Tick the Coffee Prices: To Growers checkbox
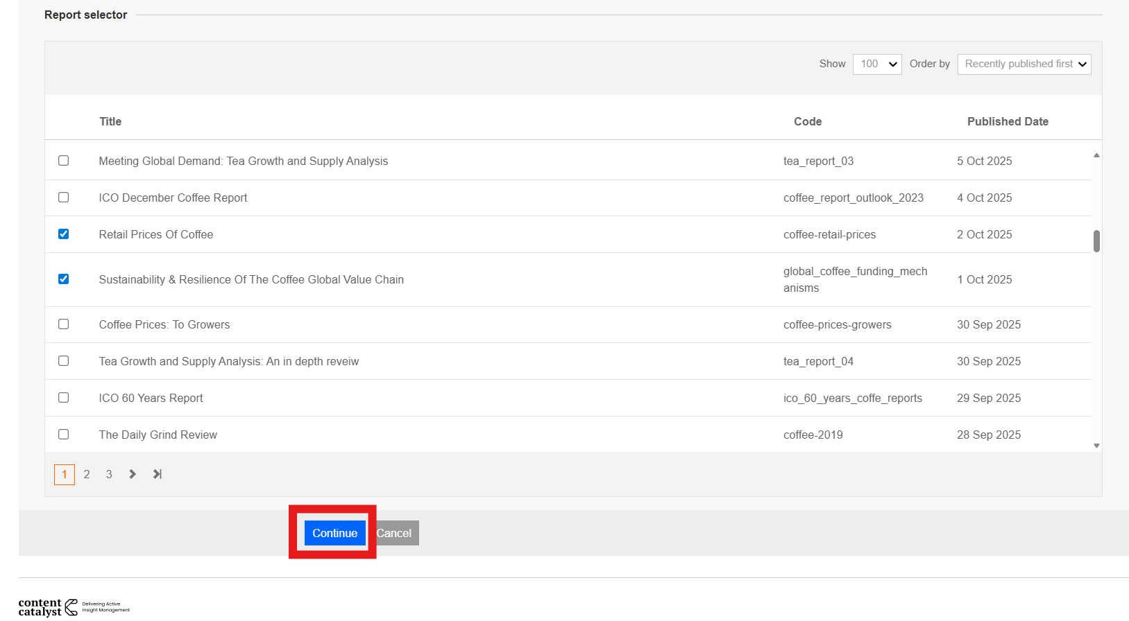1129x621 pixels. 64,324
